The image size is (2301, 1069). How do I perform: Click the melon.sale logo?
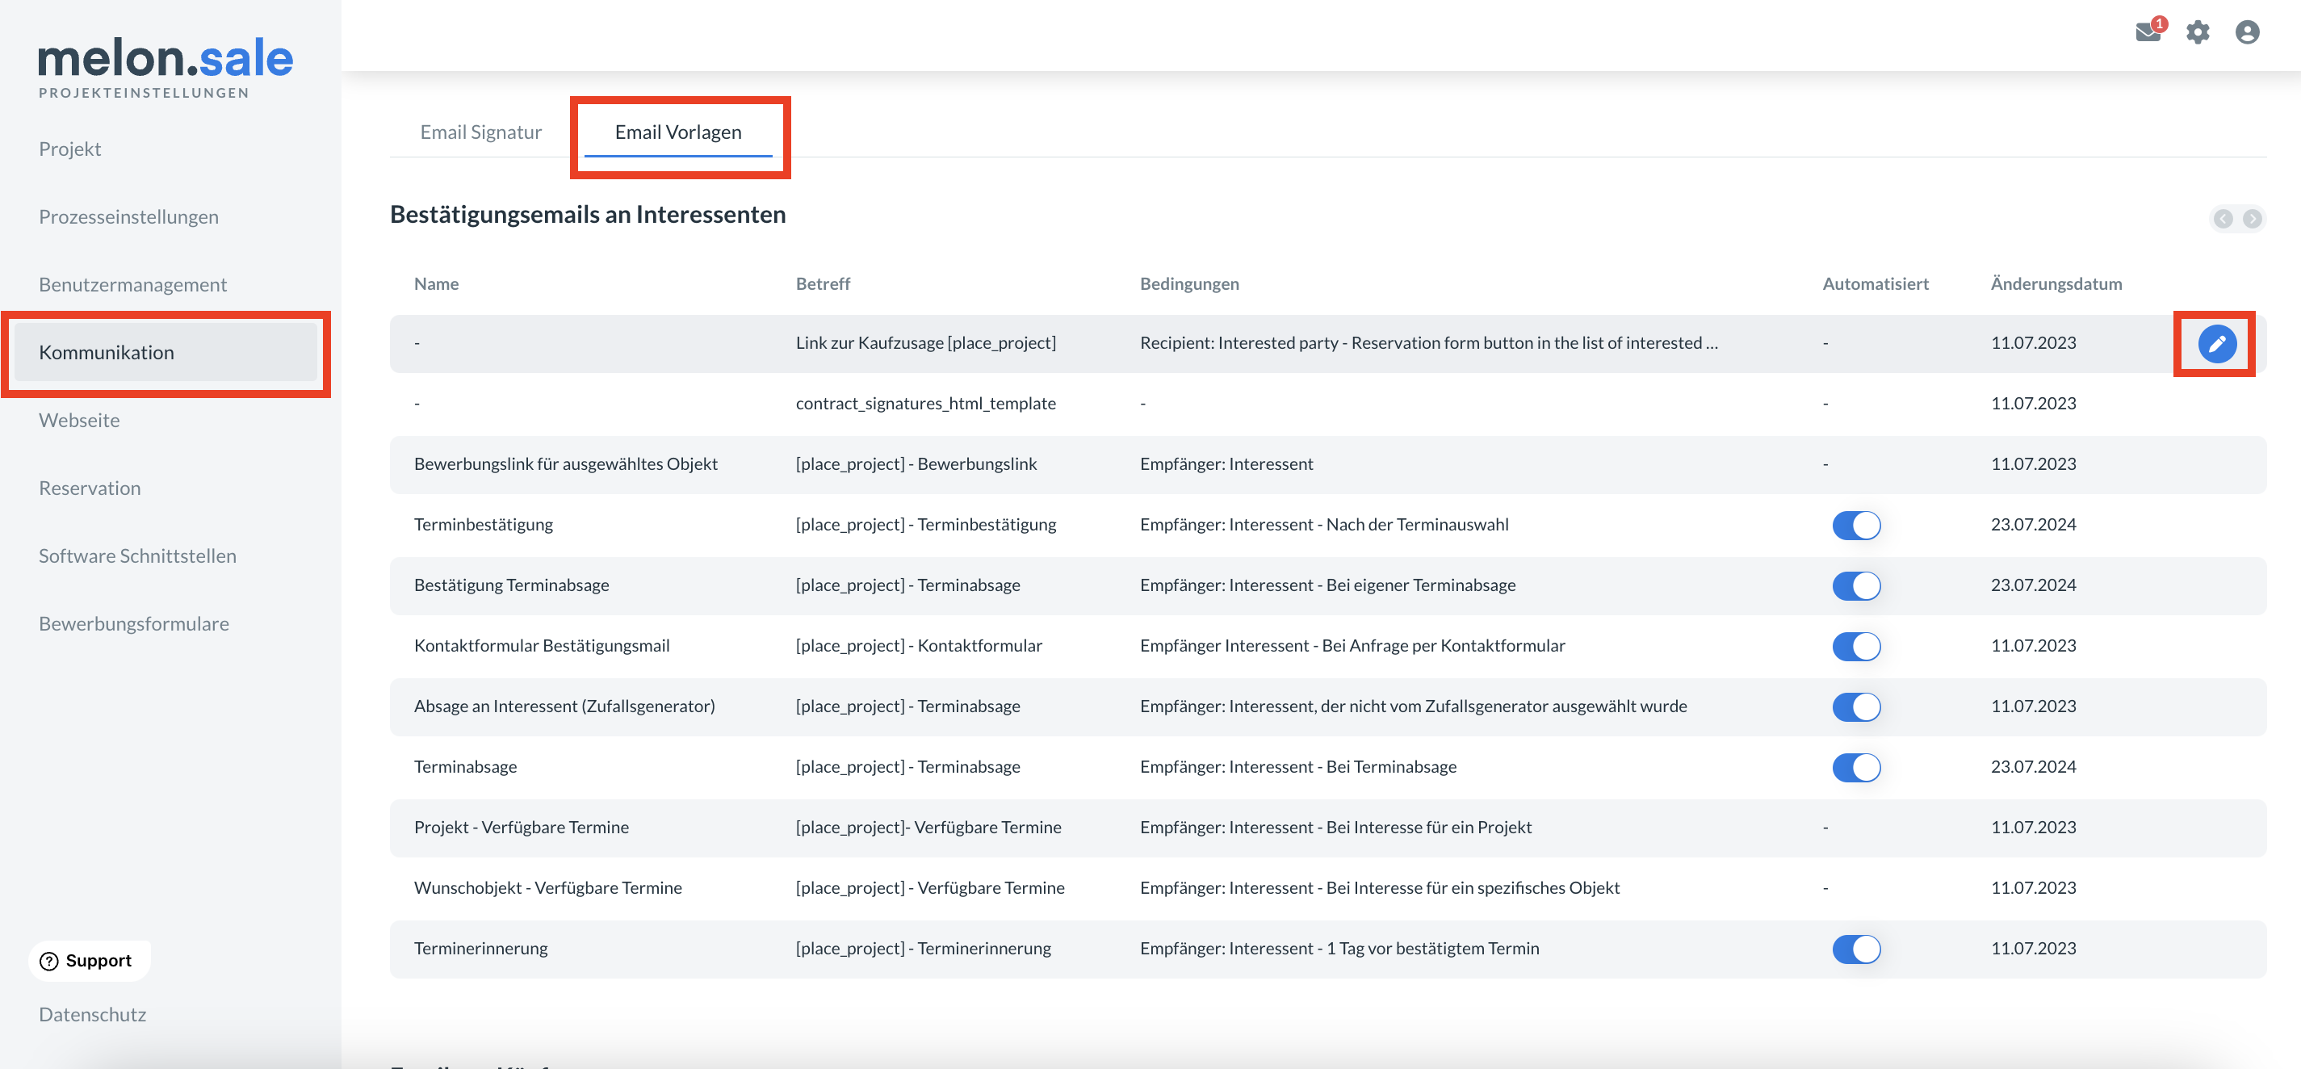[x=166, y=59]
